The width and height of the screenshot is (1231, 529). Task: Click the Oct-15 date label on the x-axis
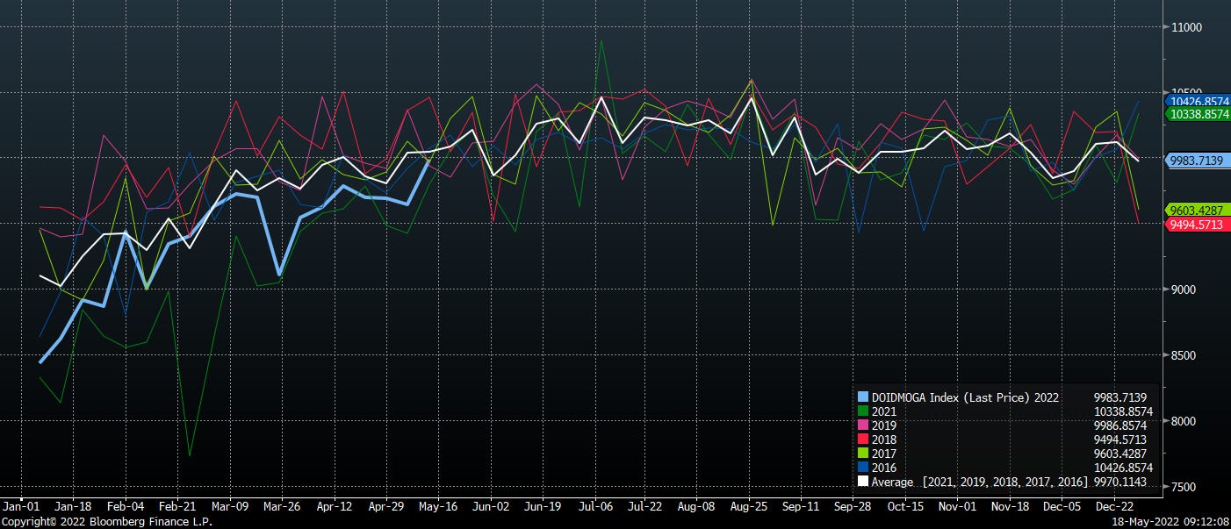click(x=905, y=507)
